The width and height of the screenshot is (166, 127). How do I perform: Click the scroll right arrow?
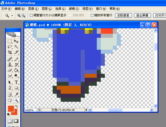pos(151,110)
